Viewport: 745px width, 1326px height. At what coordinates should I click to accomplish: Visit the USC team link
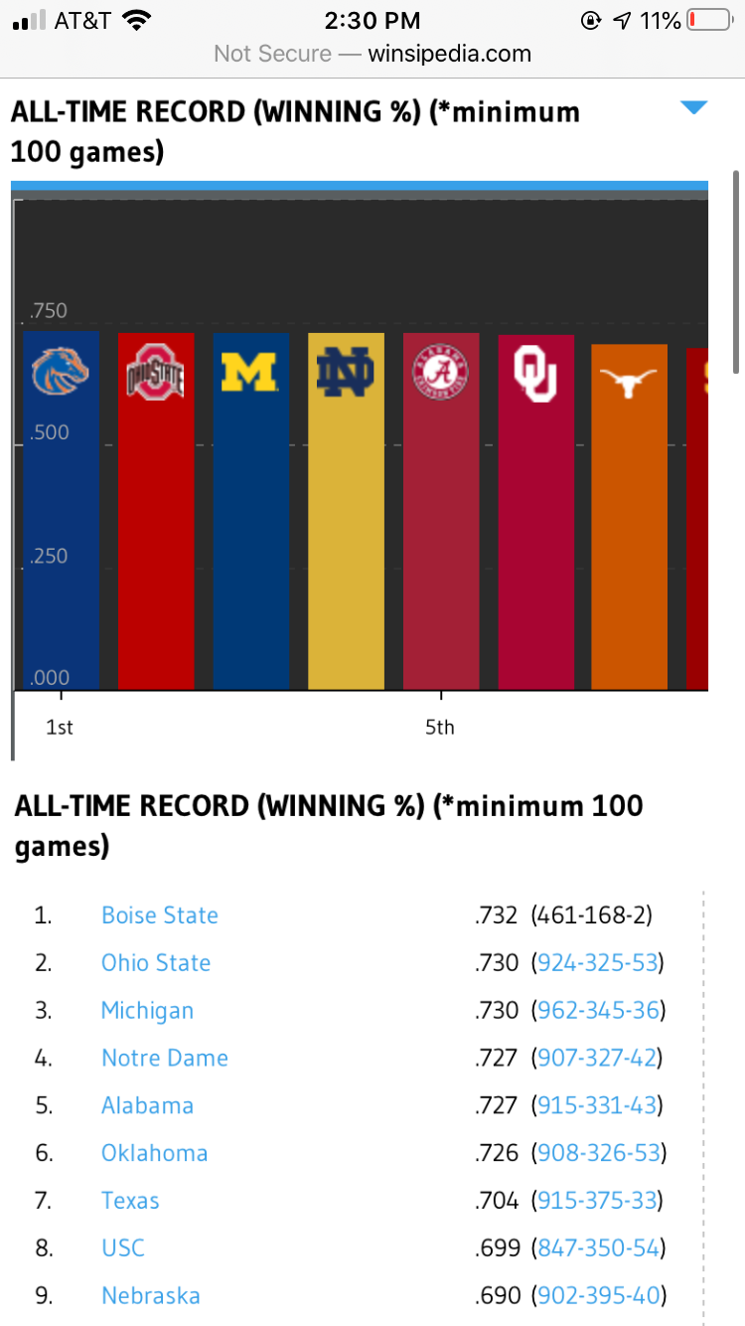pyautogui.click(x=123, y=1248)
